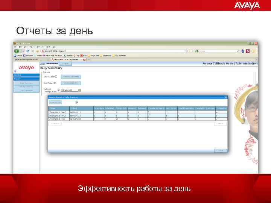Click the help icon next to Callback Configuration
Screen dimensions: 271x203
pos(59,90)
